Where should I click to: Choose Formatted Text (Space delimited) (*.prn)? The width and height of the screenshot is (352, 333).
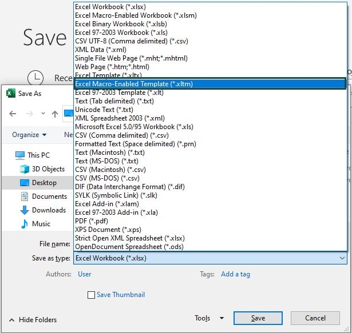click(x=210, y=144)
